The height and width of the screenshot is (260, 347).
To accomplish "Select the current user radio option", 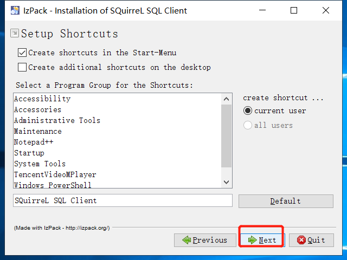I will tap(248, 110).
